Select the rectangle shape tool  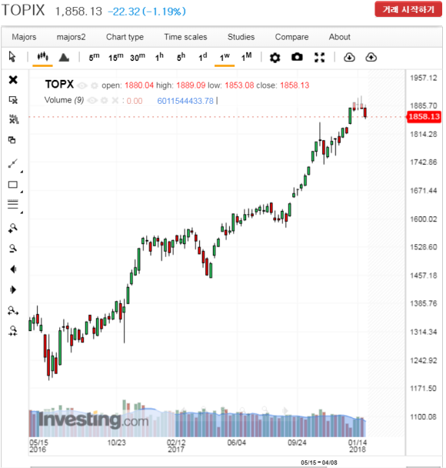[x=13, y=185]
